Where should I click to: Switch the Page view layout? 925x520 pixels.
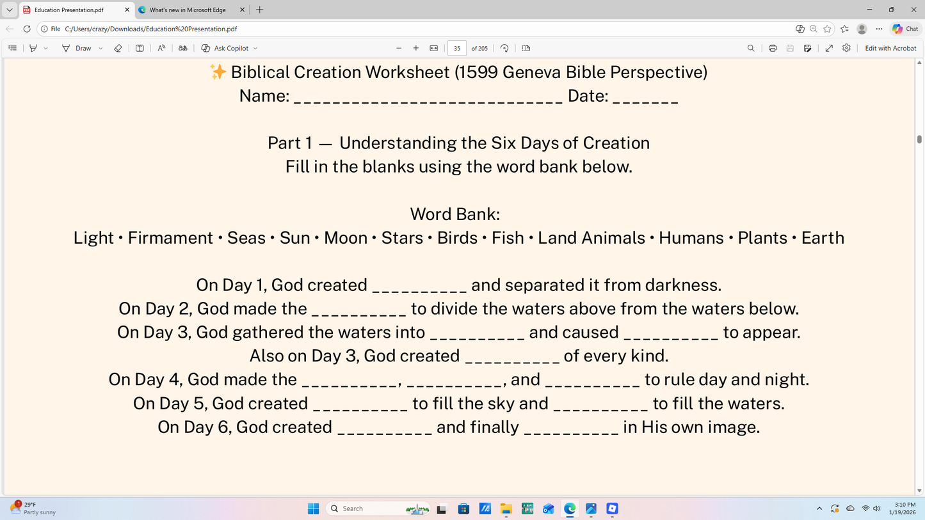point(526,48)
